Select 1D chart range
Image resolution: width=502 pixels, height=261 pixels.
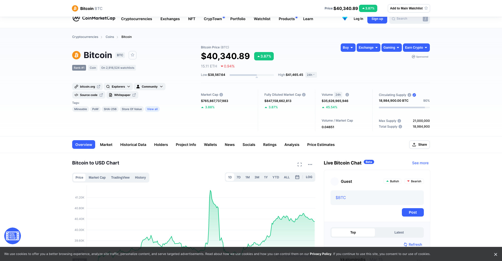pos(230,177)
